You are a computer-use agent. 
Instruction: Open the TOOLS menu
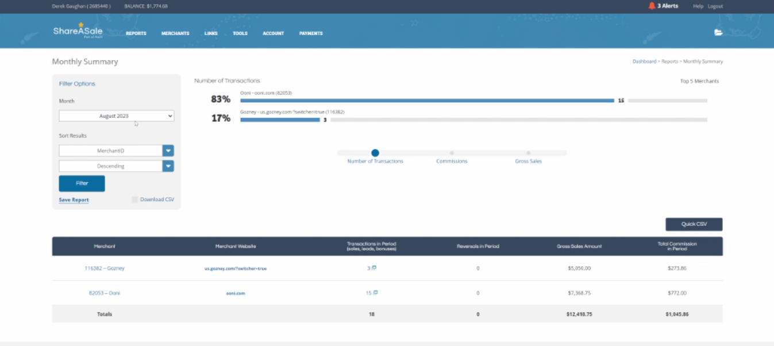tap(240, 33)
